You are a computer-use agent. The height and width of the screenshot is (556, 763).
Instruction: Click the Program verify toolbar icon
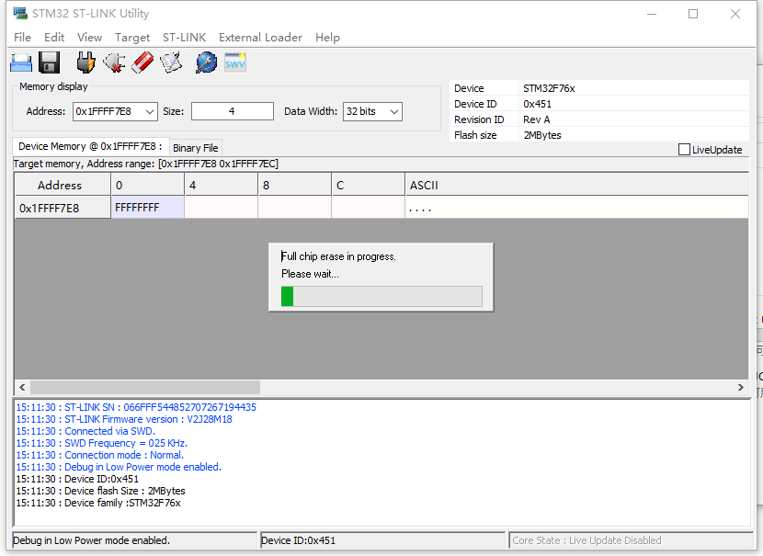coord(171,62)
